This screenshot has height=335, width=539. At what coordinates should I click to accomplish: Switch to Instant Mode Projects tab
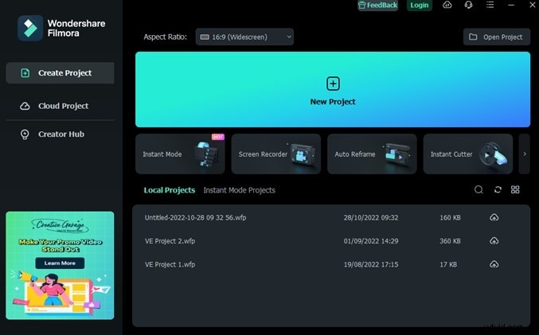(x=239, y=190)
